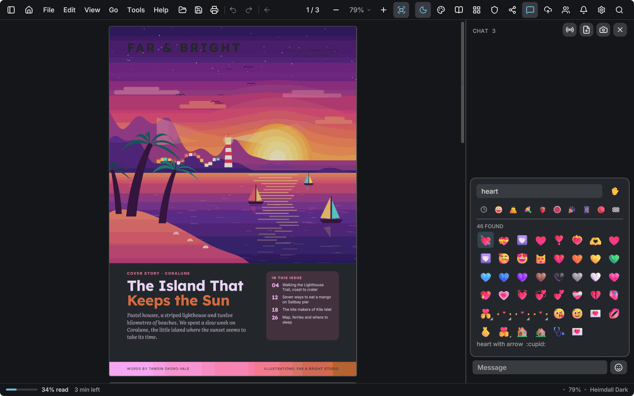Print the document using printer icon
This screenshot has height=396, width=634.
tap(214, 10)
